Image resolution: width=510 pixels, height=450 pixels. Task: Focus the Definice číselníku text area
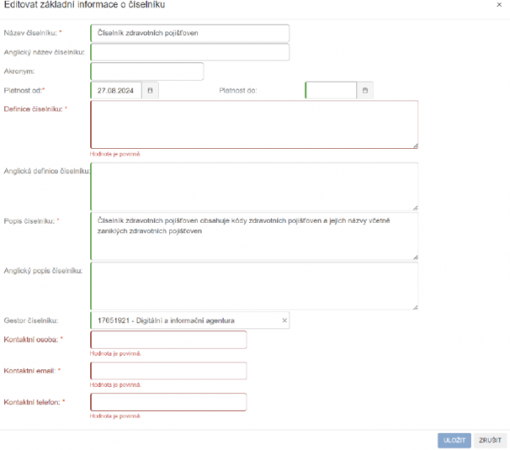coord(253,125)
